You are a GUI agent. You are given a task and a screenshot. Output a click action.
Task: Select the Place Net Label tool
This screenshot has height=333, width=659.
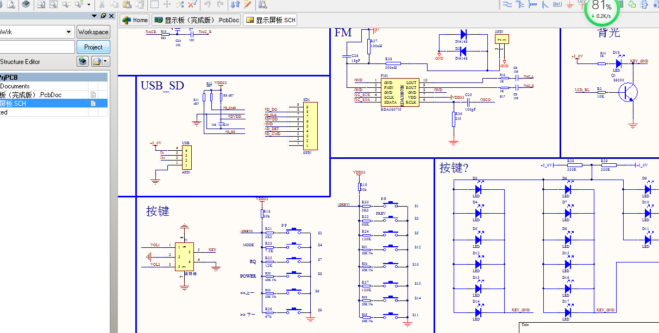pyautogui.click(x=557, y=4)
